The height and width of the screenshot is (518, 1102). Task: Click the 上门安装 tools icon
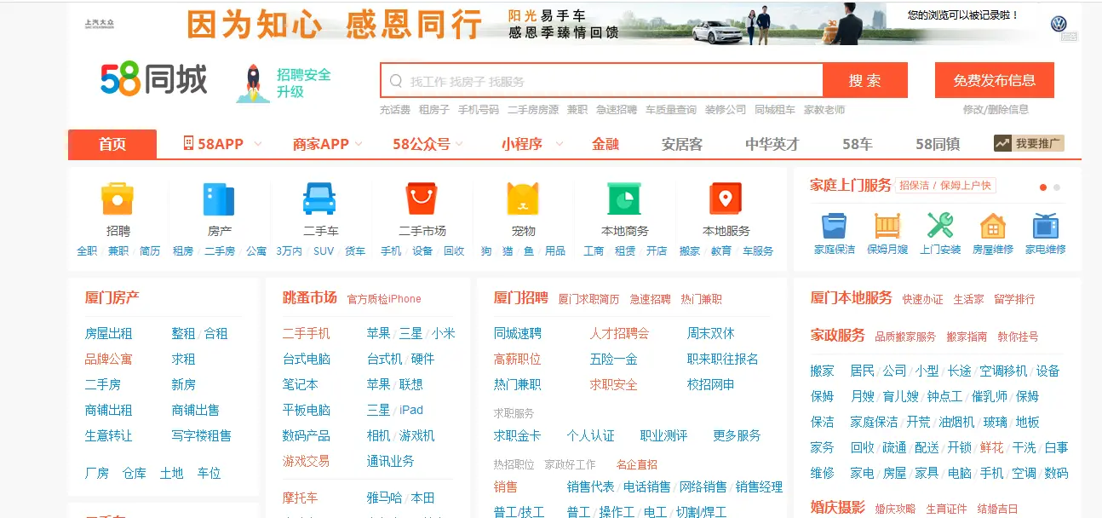click(x=940, y=226)
